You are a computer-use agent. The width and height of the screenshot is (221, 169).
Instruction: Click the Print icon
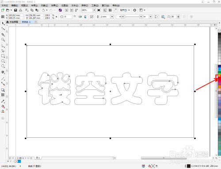coord(20,10)
